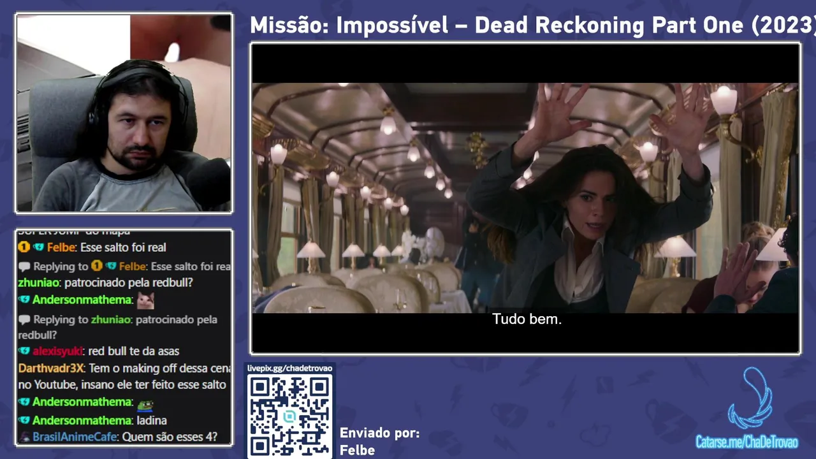This screenshot has width=816, height=459.
Task: Click the teal badge beside Andersonmathema's frog emote message
Action: pos(24,402)
